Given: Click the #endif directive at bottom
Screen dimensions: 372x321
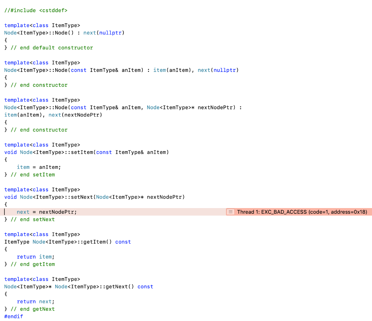Looking at the screenshot, I should point(13,316).
